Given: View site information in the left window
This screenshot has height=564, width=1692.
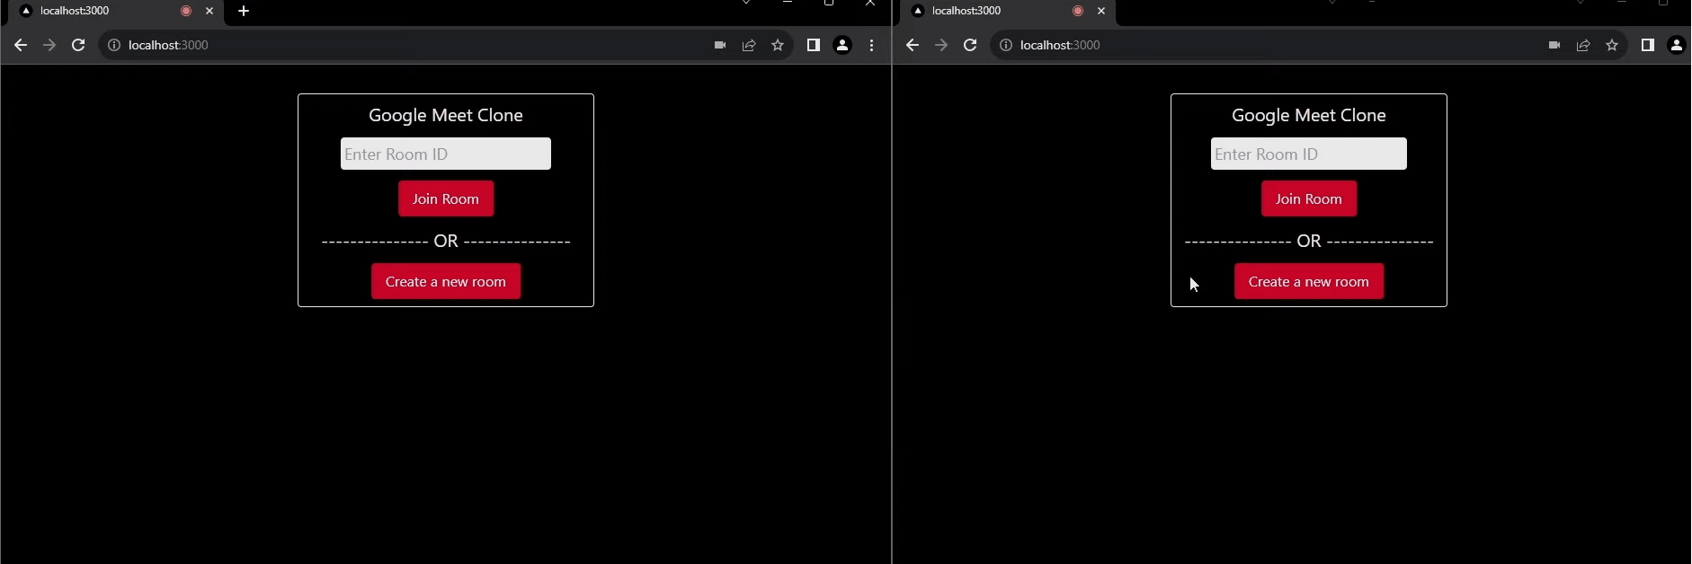Looking at the screenshot, I should (114, 45).
